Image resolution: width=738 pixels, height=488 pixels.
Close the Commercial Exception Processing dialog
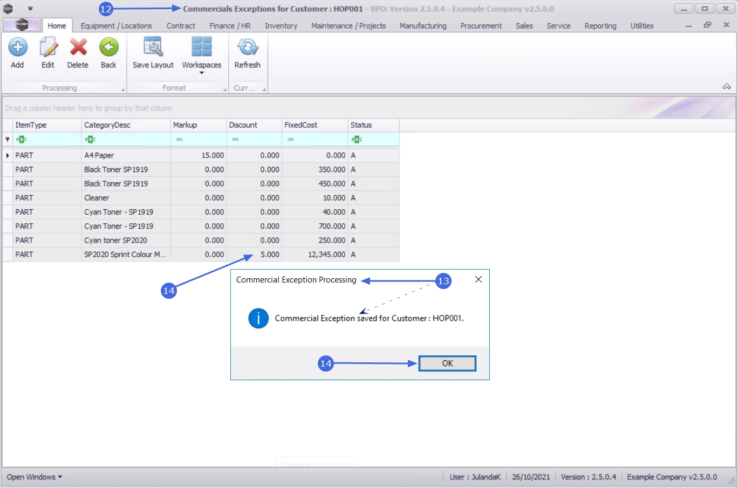(478, 279)
